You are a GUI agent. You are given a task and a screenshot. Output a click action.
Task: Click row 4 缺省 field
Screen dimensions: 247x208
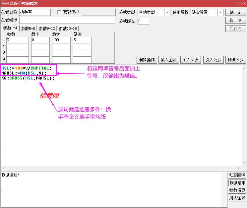(82, 60)
